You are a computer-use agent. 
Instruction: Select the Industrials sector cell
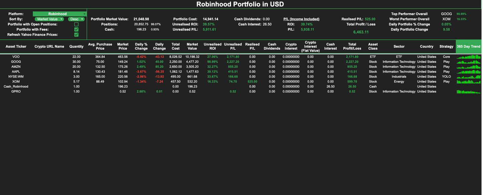coord(399,76)
